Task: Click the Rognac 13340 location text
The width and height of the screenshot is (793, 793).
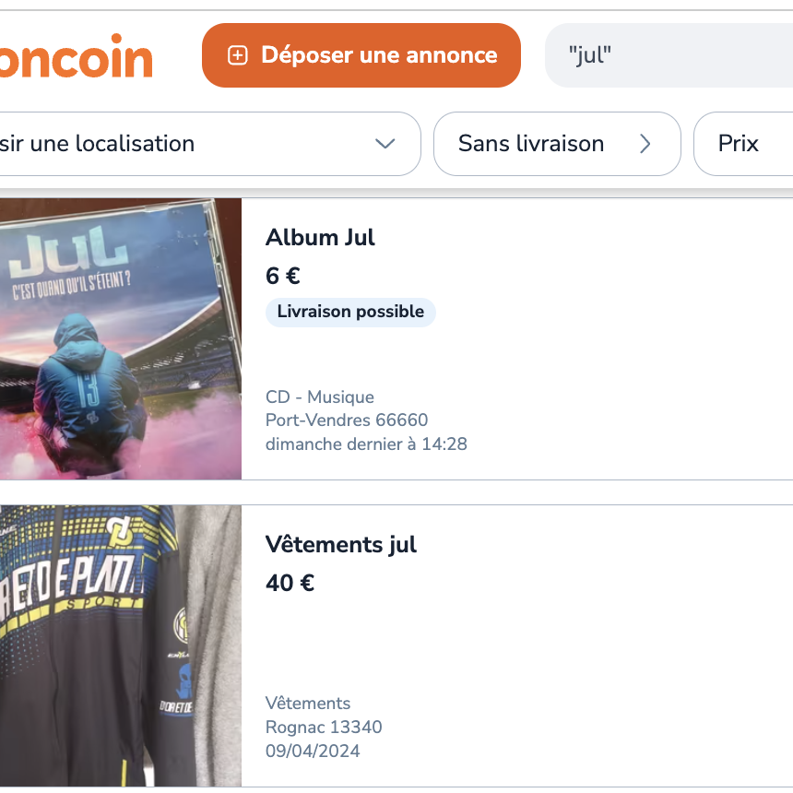Action: coord(324,727)
